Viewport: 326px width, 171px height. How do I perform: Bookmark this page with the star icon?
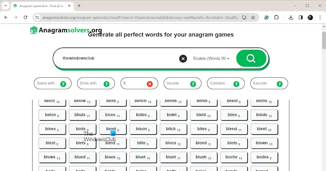[x=253, y=18]
